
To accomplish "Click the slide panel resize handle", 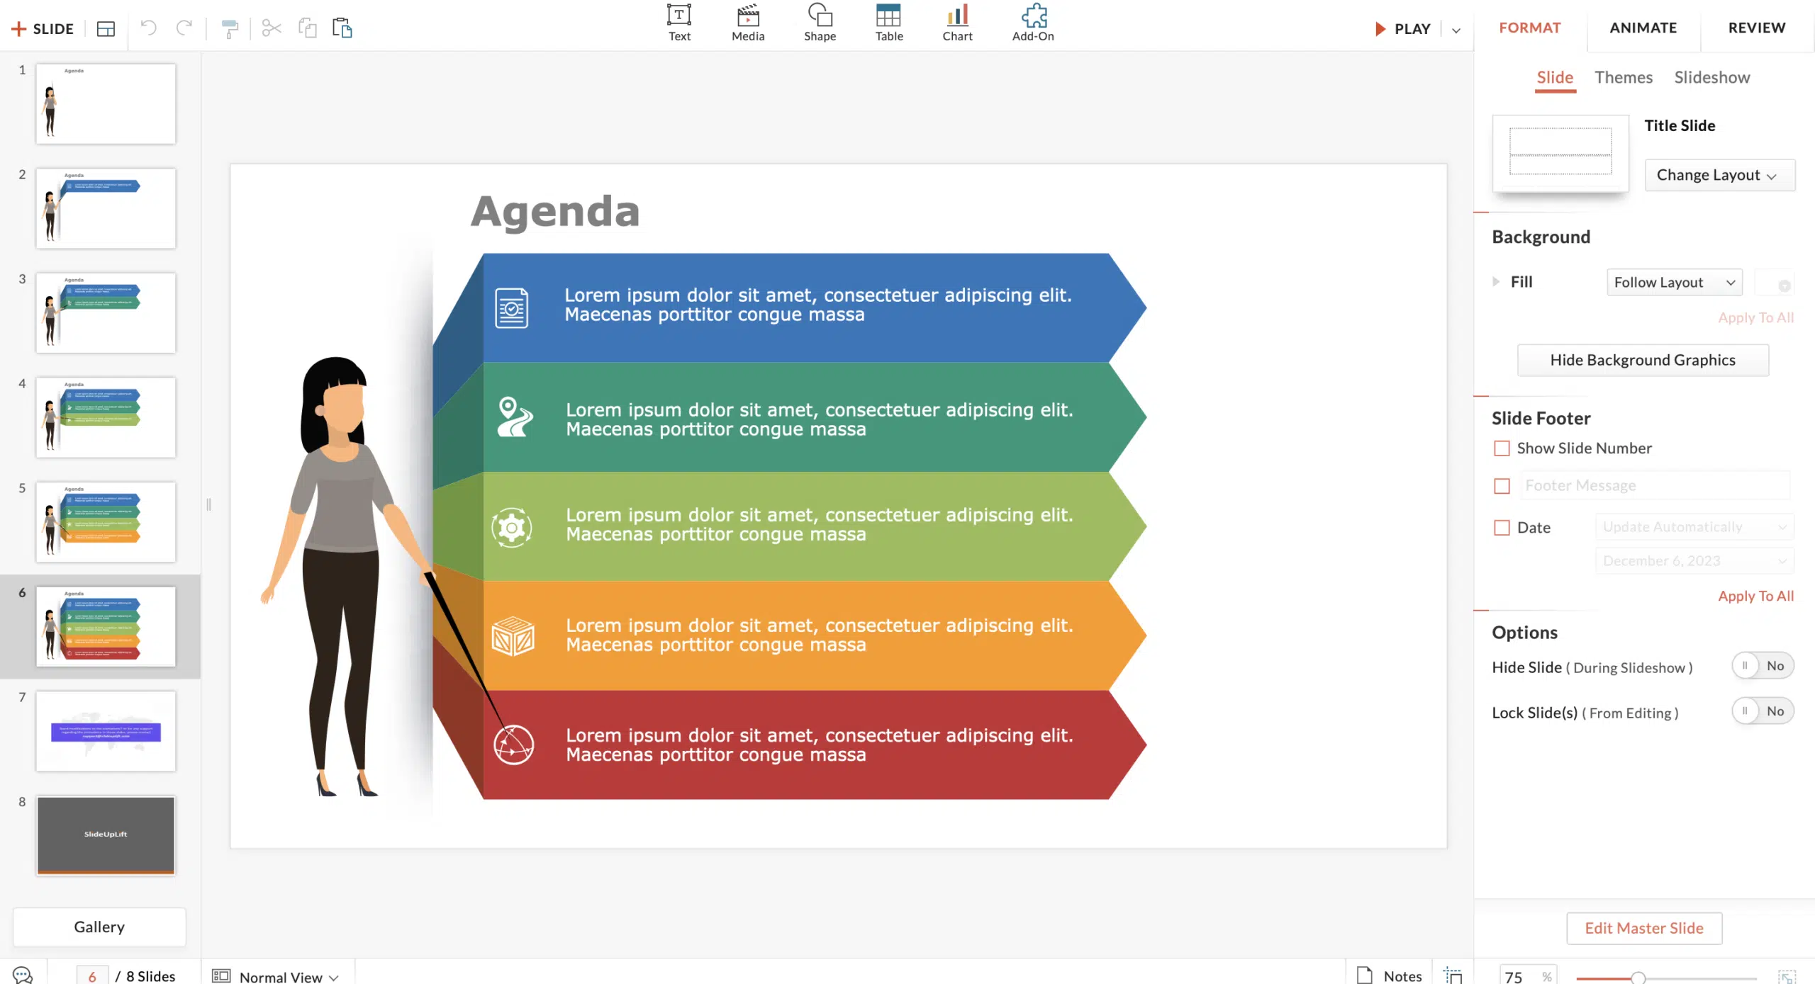I will pyautogui.click(x=208, y=504).
